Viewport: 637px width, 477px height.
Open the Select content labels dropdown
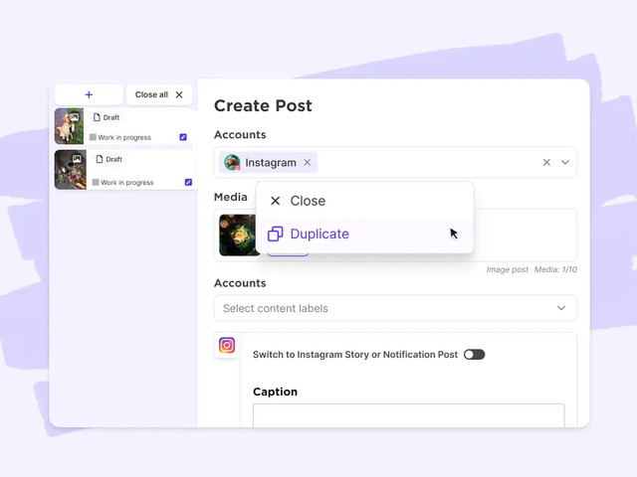click(x=395, y=308)
